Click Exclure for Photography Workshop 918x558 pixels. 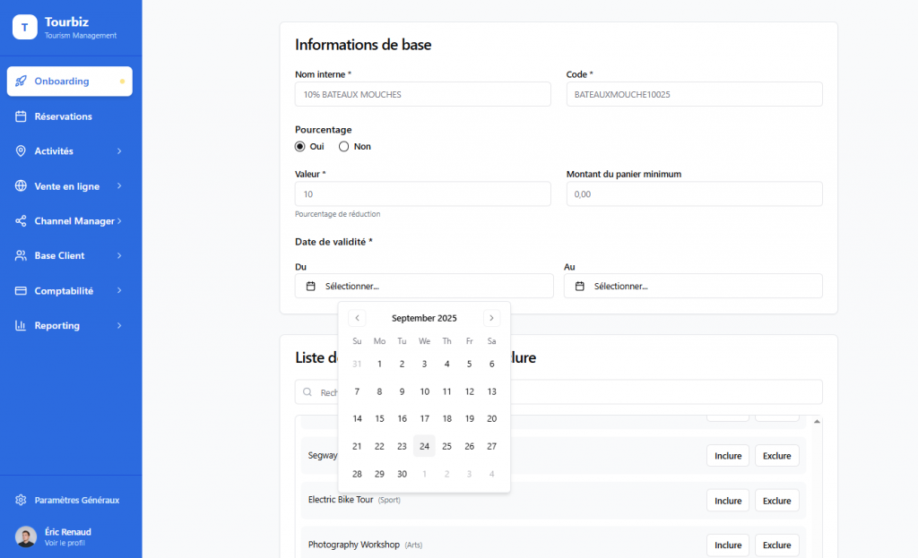click(776, 545)
